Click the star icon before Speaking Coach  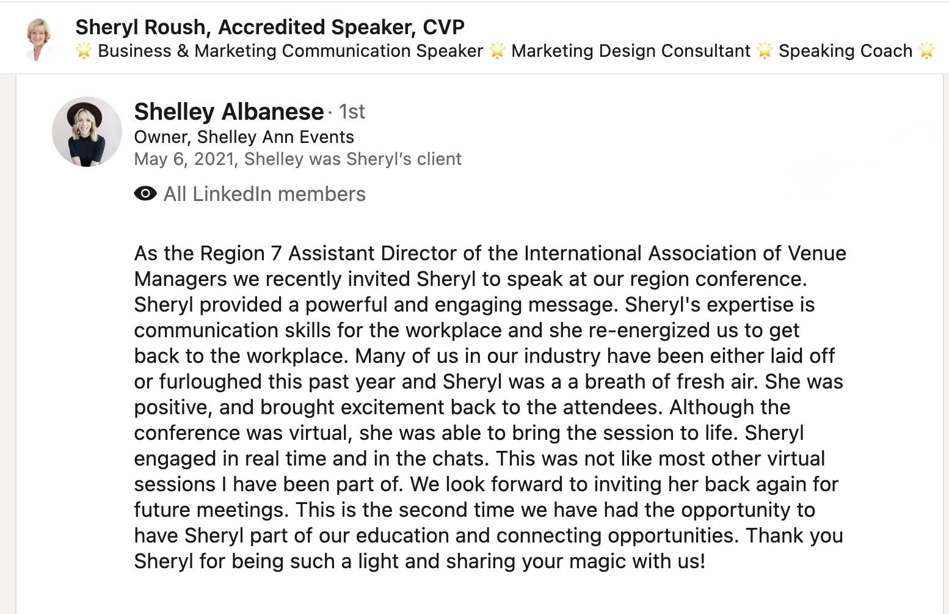765,51
